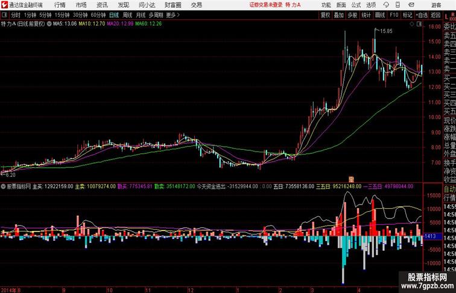Screen dimensions: 456x293
Task: Open the F10 company info button
Action: coord(394,15)
